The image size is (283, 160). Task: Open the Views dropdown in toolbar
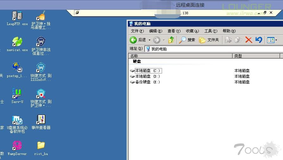click(x=272, y=40)
